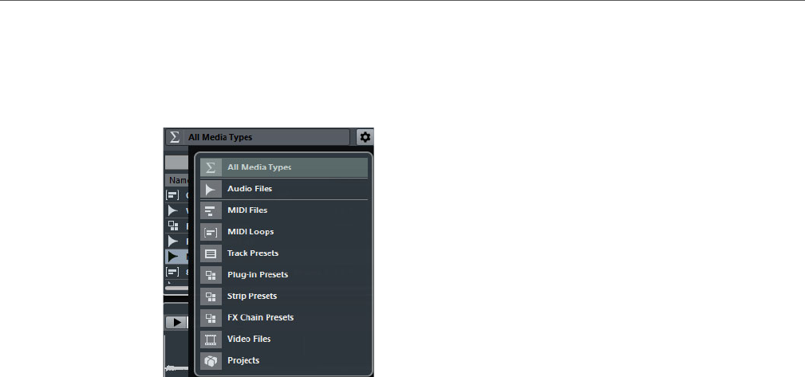
Task: Select the Track Presets icon
Action: pos(211,253)
